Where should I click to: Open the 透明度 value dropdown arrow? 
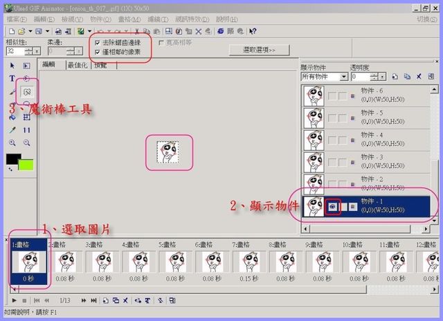click(x=383, y=77)
